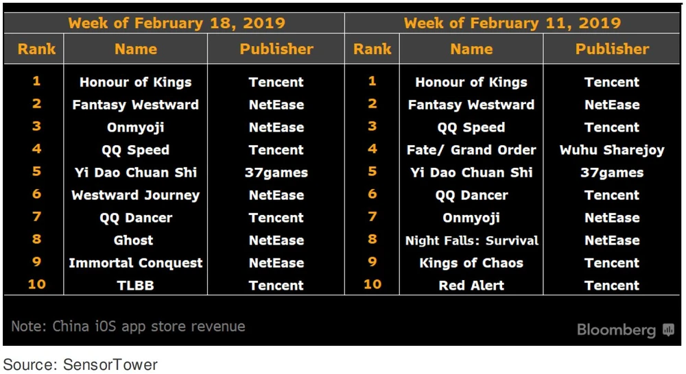Click the Bloomberg terminal logo icon
Screen dimensions: 686x374
[x=669, y=330]
